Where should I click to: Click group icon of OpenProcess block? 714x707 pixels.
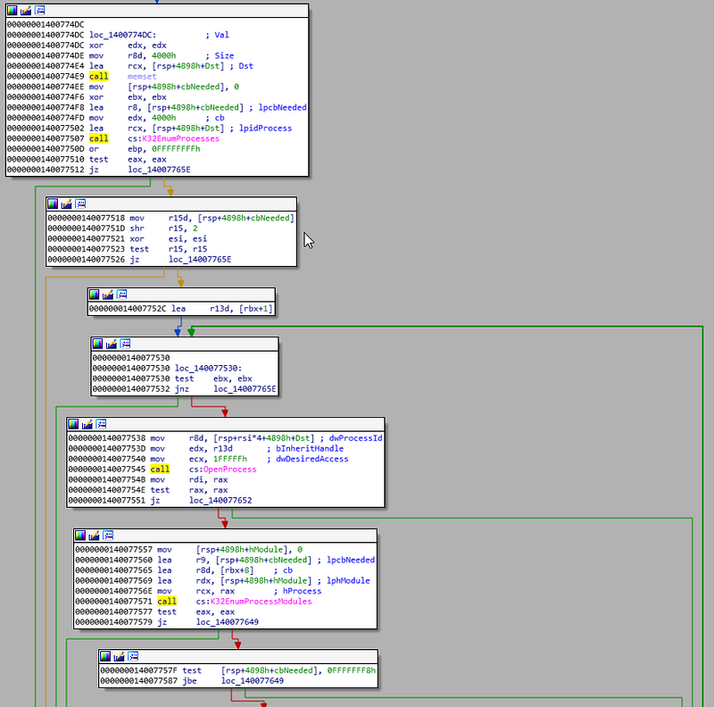[x=101, y=424]
